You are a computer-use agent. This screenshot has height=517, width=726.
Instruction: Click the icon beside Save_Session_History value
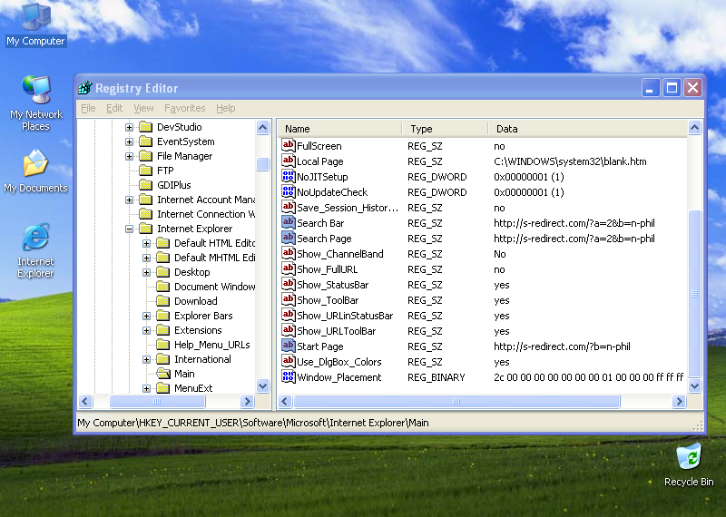point(288,208)
